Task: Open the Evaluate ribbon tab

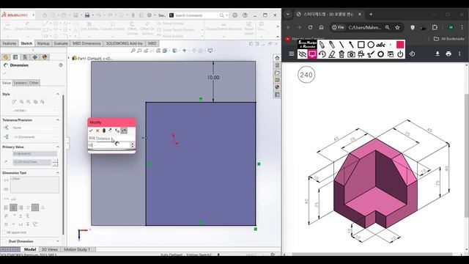Action: click(61, 43)
